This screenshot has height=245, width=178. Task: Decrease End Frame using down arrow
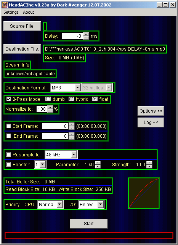[x=72, y=138]
